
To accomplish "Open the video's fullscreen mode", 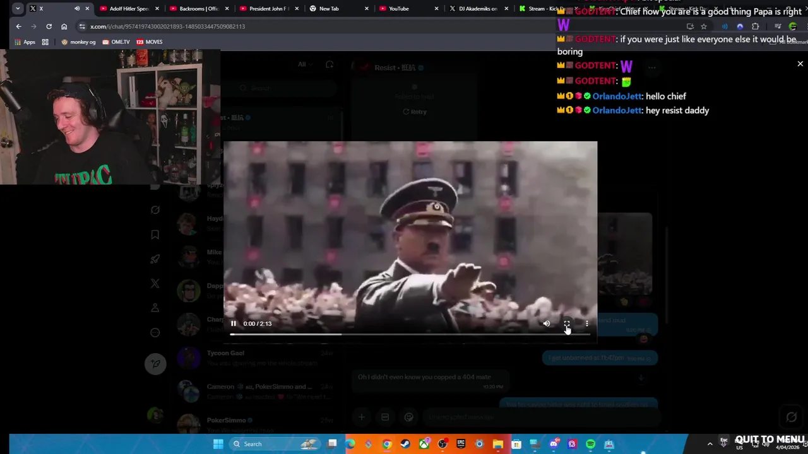I will tap(567, 323).
